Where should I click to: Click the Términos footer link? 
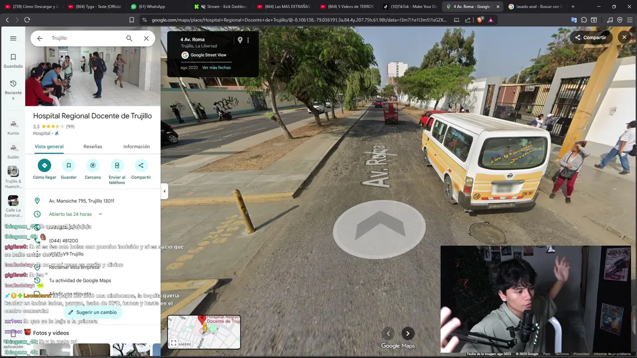pyautogui.click(x=562, y=354)
